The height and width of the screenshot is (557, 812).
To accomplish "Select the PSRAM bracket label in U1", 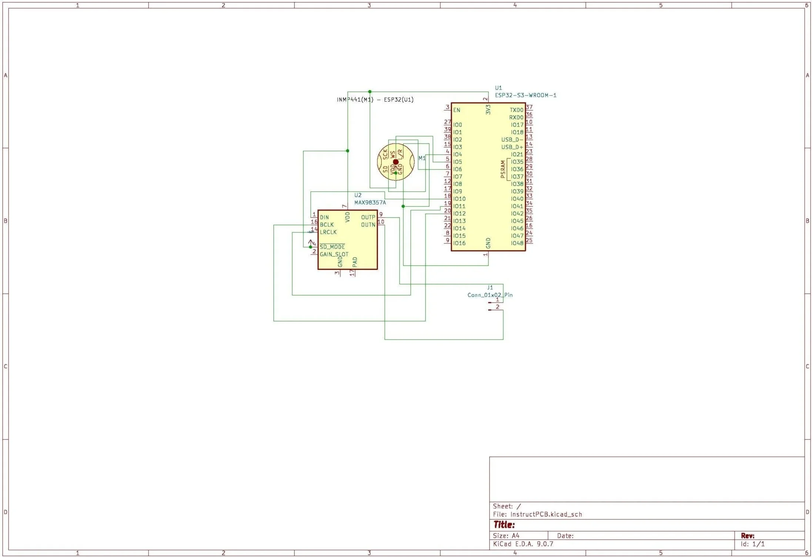I will click(x=503, y=169).
